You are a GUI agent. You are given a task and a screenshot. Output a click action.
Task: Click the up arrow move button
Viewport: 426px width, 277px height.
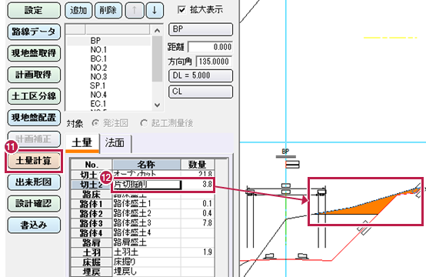pos(135,10)
